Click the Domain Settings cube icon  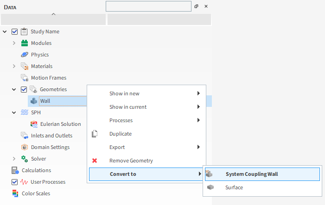pos(25,147)
